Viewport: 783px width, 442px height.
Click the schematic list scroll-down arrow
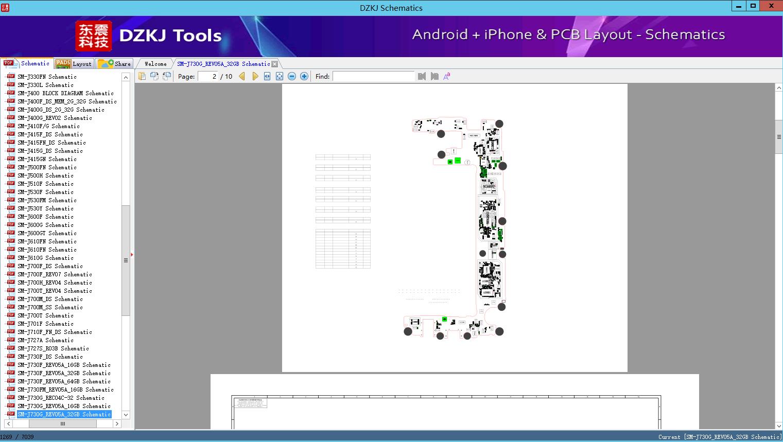click(126, 415)
